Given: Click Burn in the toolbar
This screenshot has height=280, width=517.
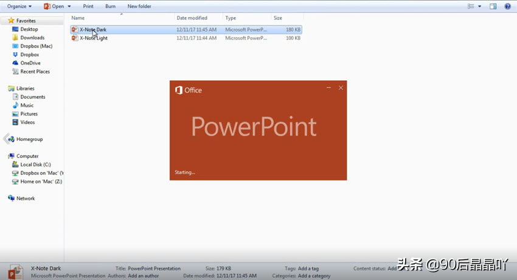Looking at the screenshot, I should click(x=110, y=6).
